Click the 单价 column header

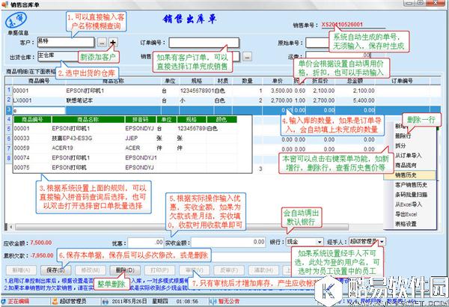click(278, 81)
